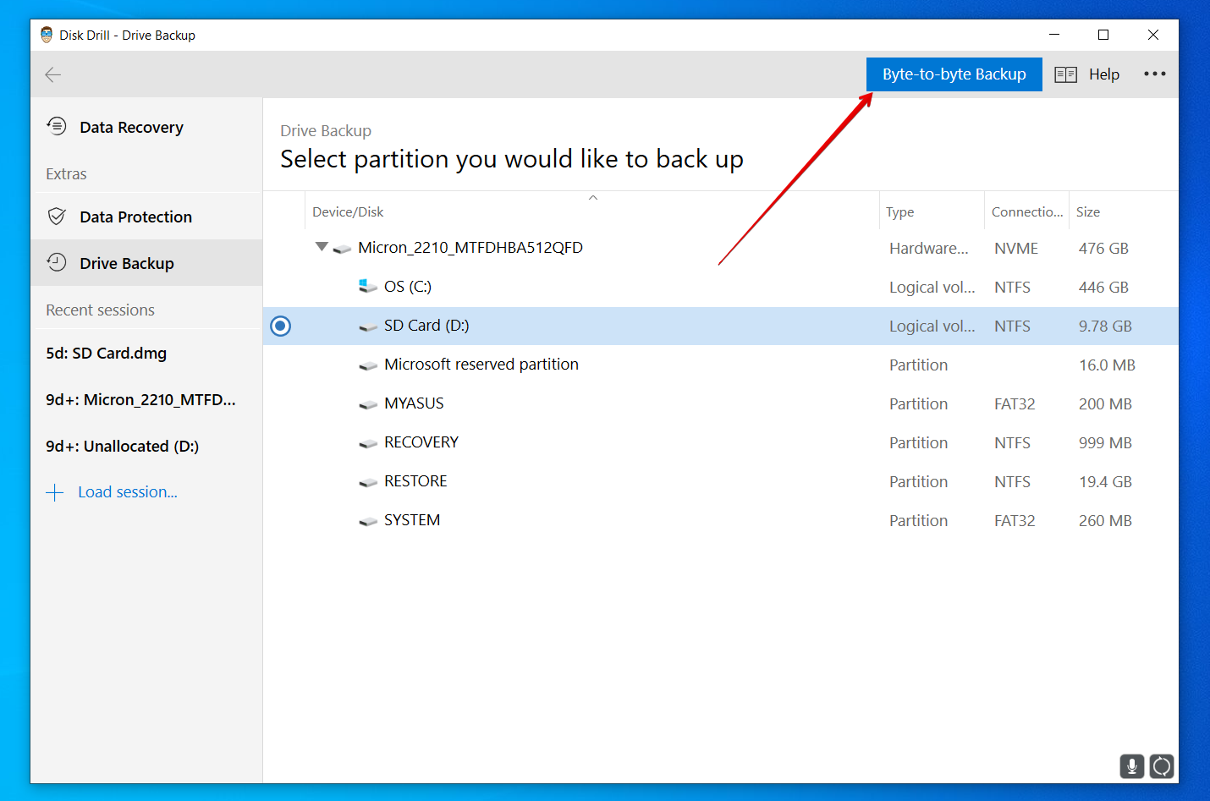Click the sort arrow above Device/Disk column
The height and width of the screenshot is (801, 1210).
pyautogui.click(x=593, y=198)
